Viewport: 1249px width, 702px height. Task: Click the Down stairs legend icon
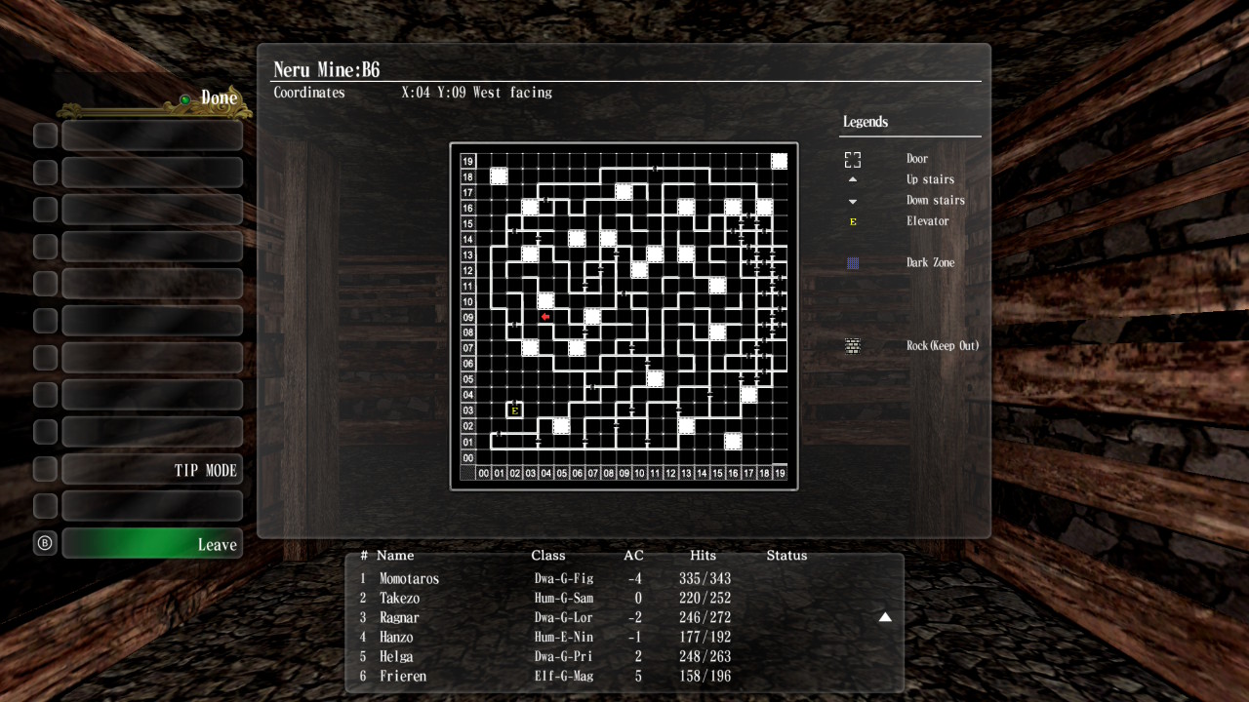(x=852, y=201)
